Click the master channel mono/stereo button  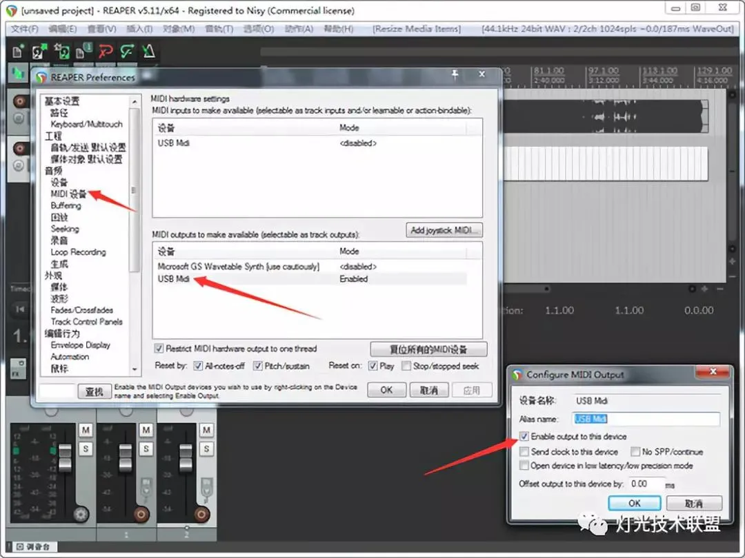[81, 514]
